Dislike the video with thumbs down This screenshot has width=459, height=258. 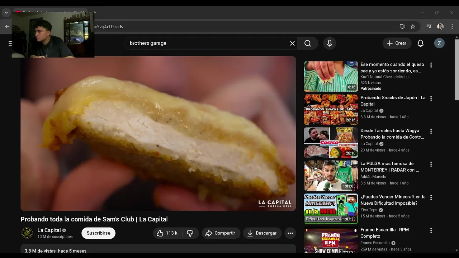(x=190, y=233)
